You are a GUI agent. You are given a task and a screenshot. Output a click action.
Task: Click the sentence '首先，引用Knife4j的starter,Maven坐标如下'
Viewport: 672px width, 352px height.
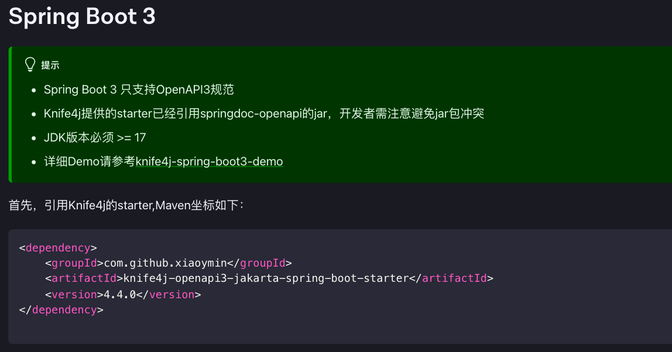point(126,205)
